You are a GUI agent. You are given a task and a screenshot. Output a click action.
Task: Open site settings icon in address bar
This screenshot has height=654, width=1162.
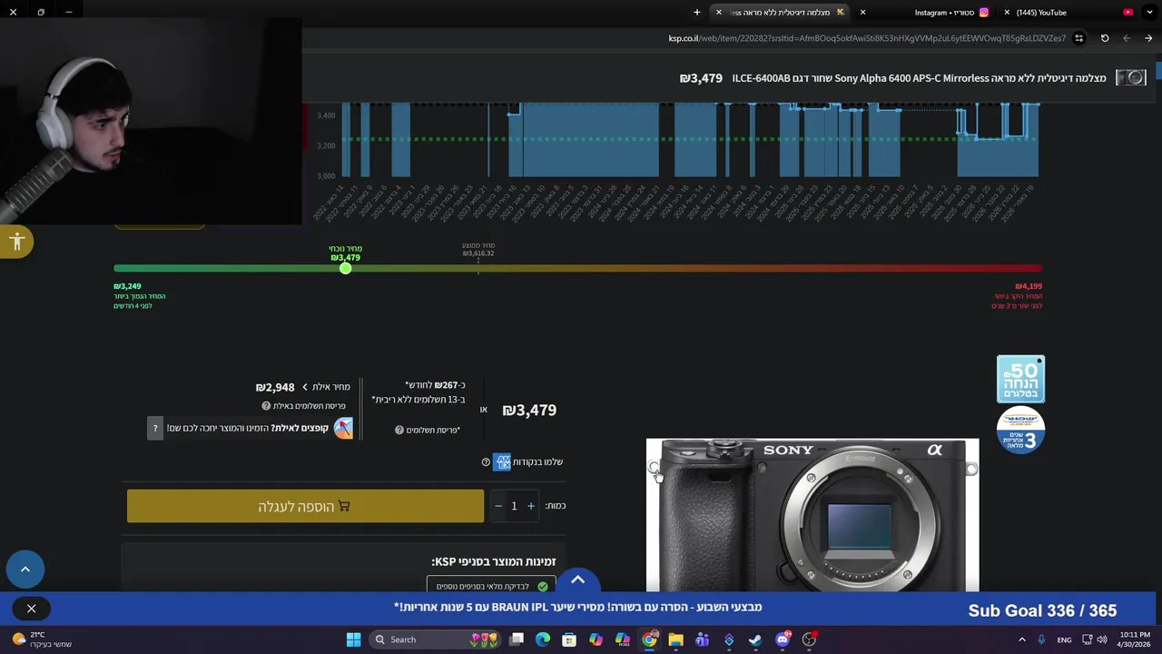[1078, 38]
